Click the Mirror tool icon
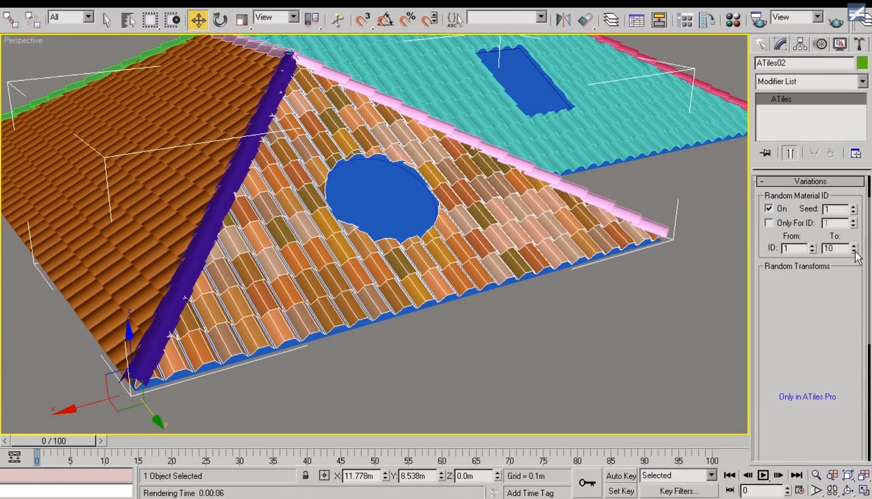 pyautogui.click(x=562, y=20)
